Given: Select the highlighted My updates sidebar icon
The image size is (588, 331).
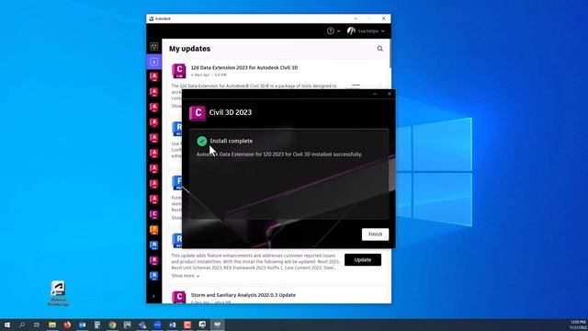Looking at the screenshot, I should 153,62.
